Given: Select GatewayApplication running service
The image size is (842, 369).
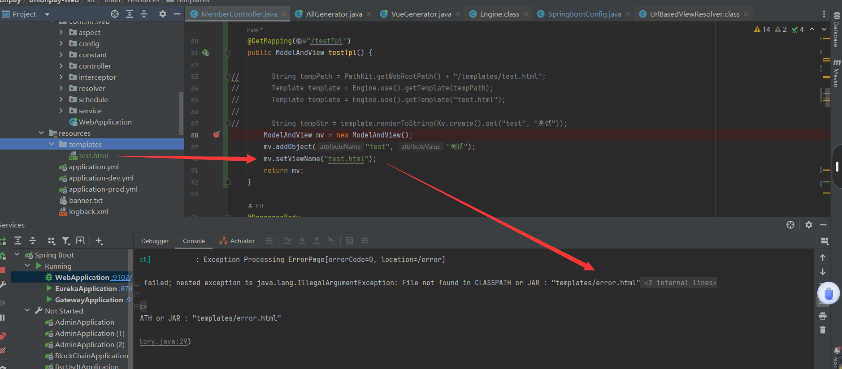Looking at the screenshot, I should [89, 300].
